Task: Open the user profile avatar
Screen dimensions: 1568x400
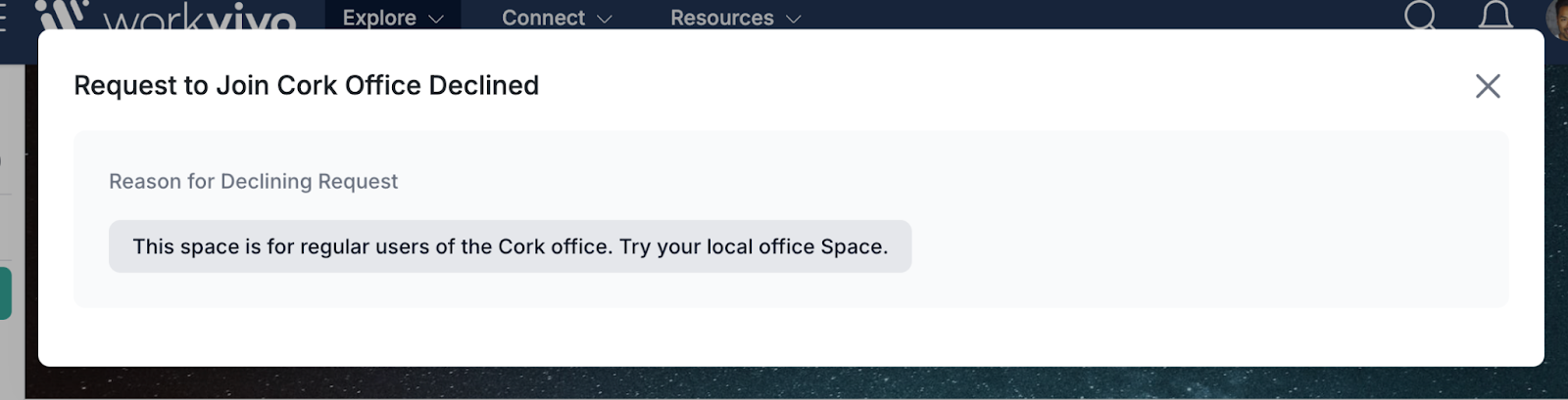Action: click(1556, 16)
